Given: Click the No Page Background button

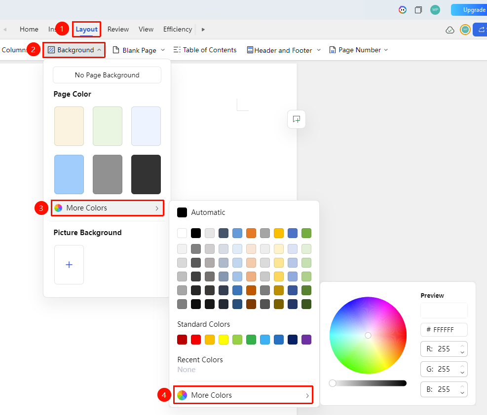Looking at the screenshot, I should pyautogui.click(x=107, y=75).
